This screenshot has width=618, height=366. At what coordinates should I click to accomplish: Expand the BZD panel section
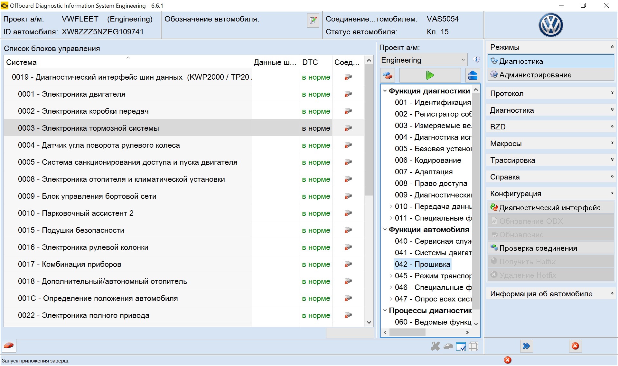point(551,127)
